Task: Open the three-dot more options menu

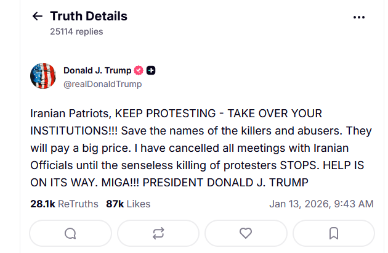Action: 359,17
